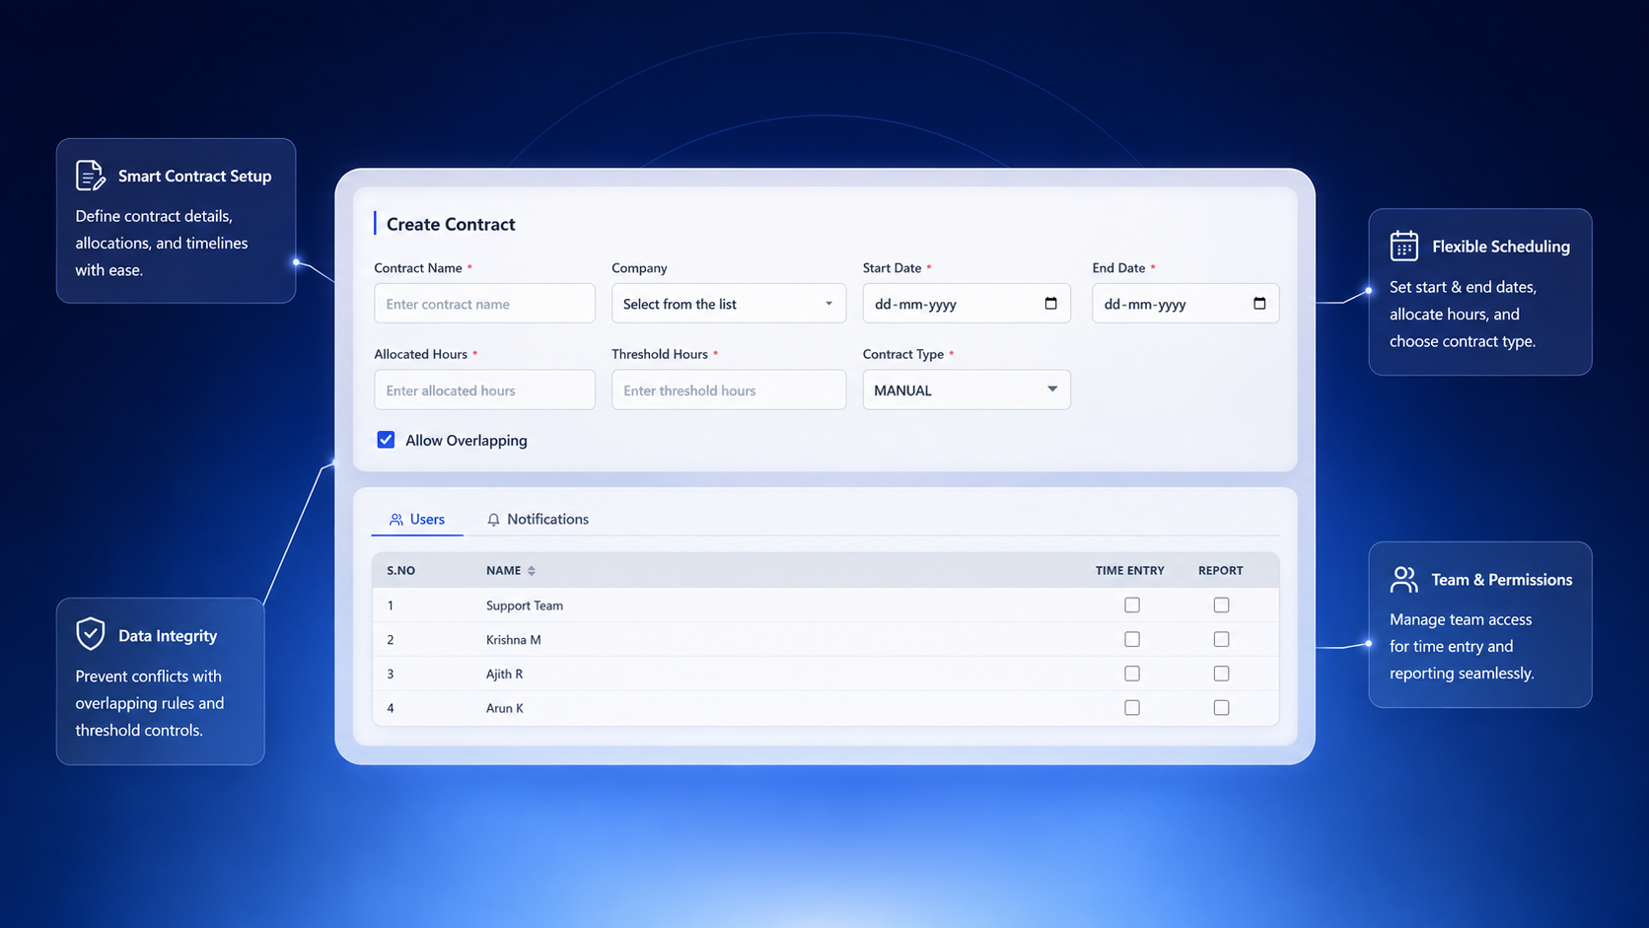Click the S.NO column header
Screen dimensions: 1649x928
click(x=400, y=571)
